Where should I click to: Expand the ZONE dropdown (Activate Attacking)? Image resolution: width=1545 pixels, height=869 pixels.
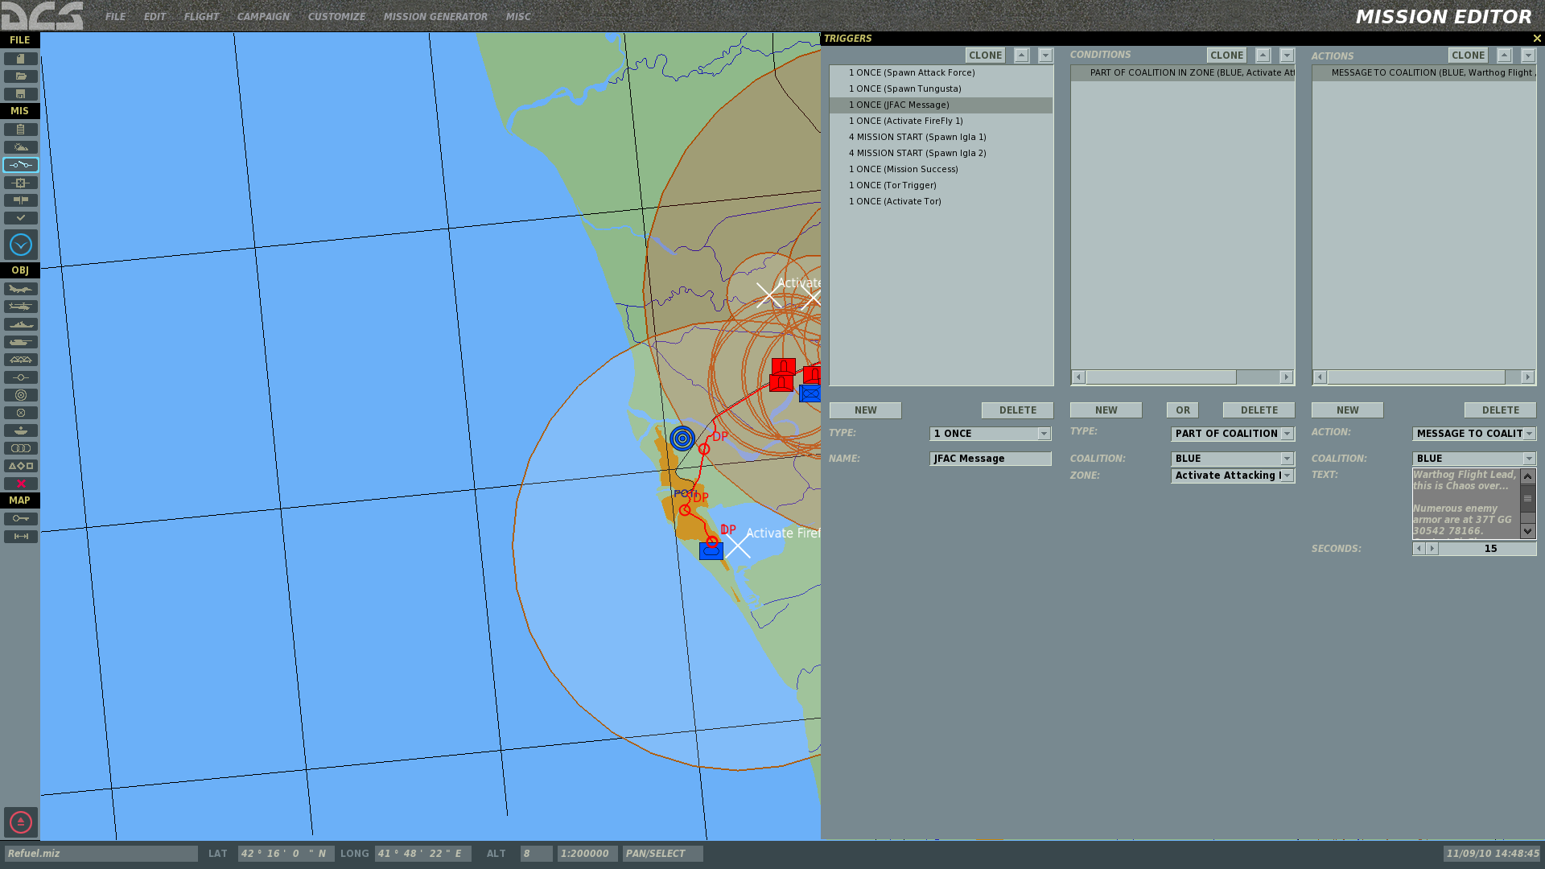click(1287, 476)
